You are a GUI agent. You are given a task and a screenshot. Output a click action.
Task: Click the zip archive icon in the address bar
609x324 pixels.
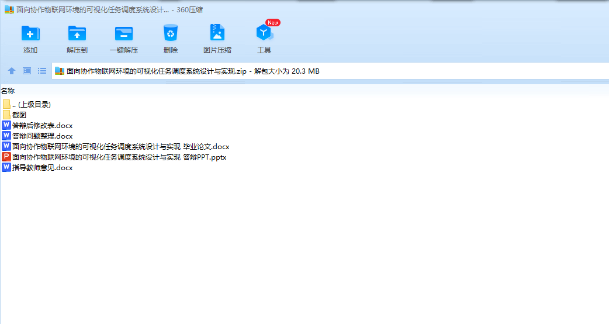coord(60,71)
